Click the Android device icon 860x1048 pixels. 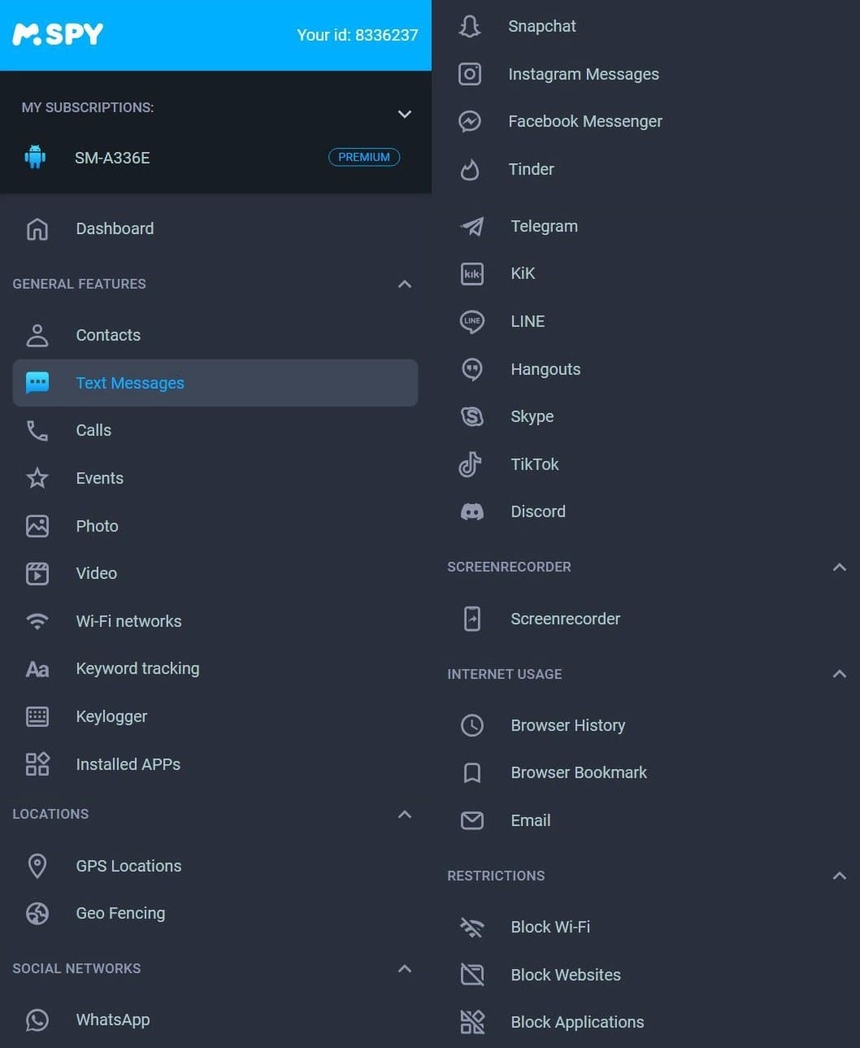(x=35, y=157)
